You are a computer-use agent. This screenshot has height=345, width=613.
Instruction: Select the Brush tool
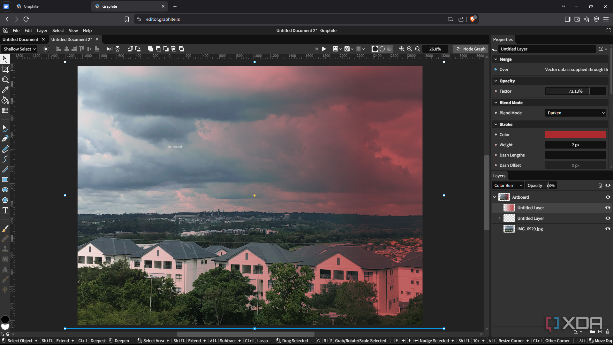pos(5,228)
